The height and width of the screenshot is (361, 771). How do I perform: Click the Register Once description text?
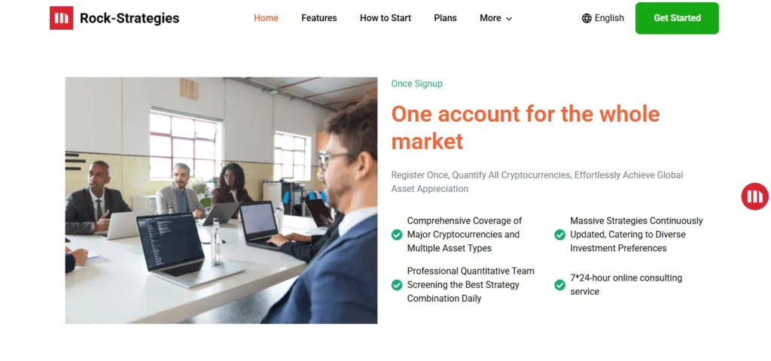[x=537, y=182]
